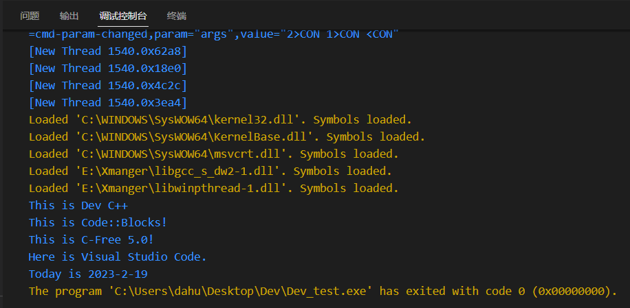Select the New Thread 1540.0x18e0 line
630x308 pixels.
(108, 69)
